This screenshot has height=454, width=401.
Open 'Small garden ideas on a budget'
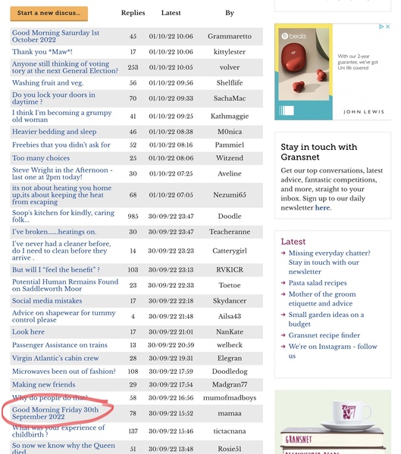(326, 319)
